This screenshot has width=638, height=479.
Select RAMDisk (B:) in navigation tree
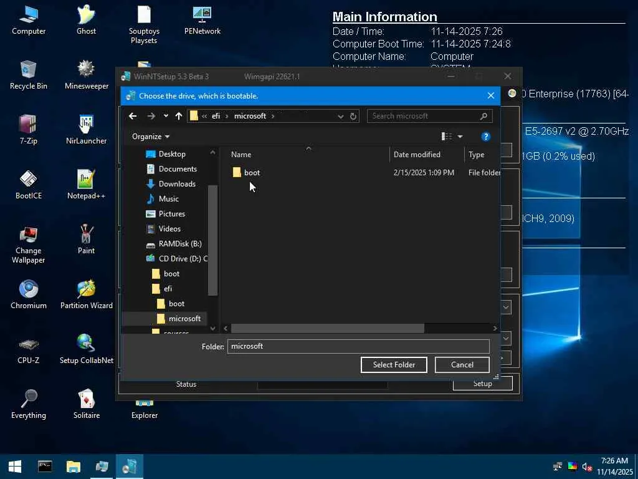179,244
